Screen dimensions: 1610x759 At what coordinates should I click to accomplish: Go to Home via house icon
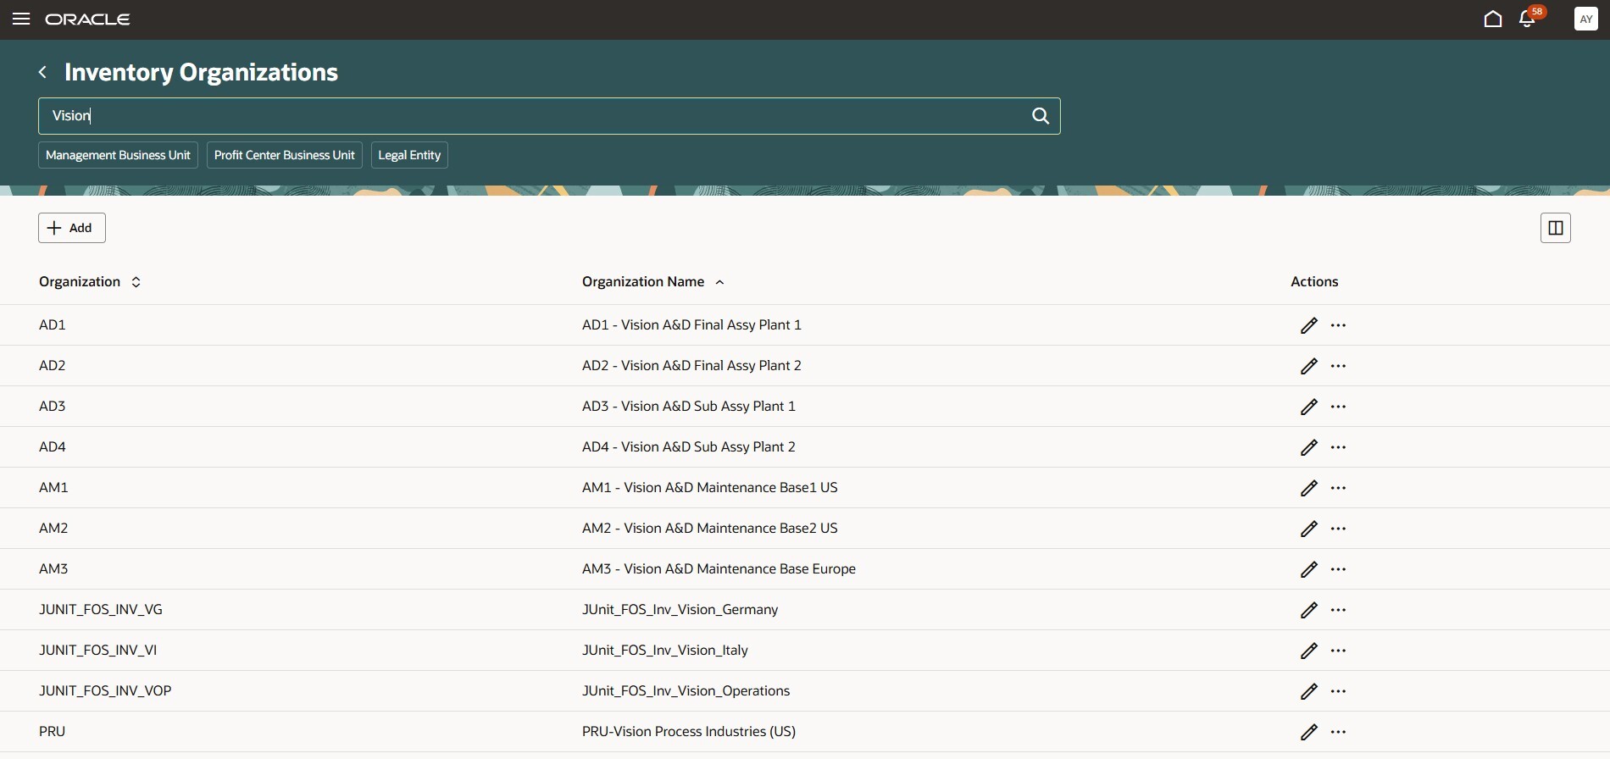[1493, 19]
